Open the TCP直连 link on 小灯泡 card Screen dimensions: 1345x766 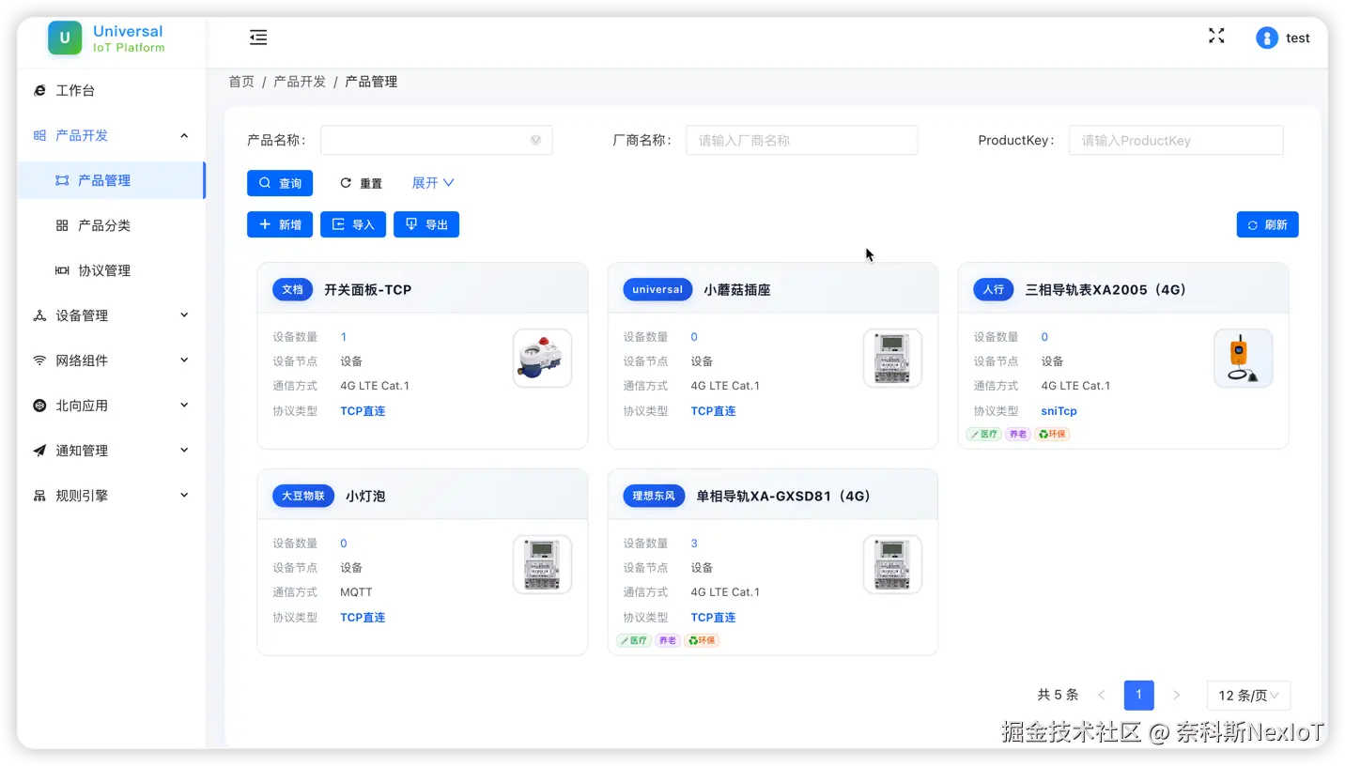pos(363,617)
